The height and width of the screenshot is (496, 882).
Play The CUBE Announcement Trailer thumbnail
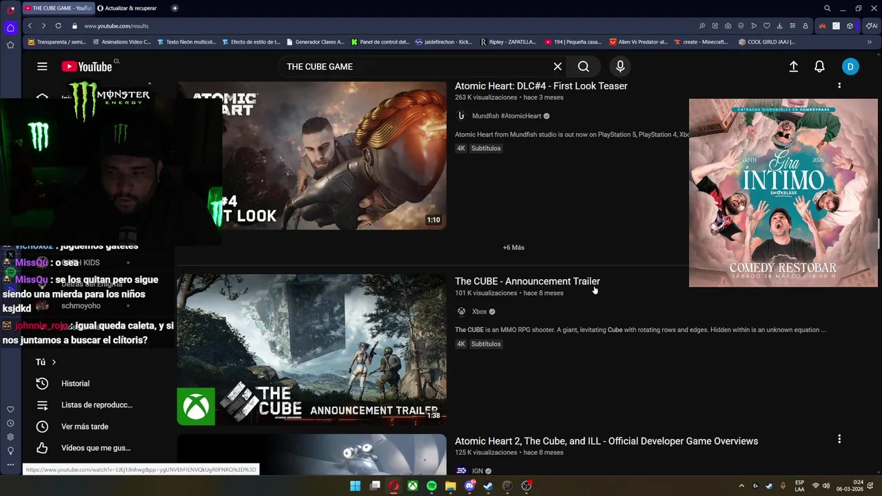(x=311, y=350)
